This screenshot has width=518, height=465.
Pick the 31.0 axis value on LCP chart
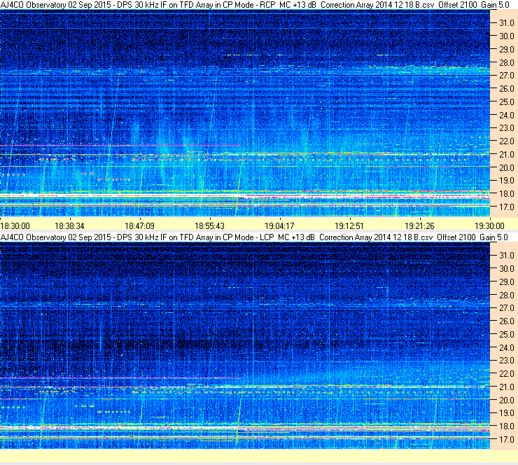pyautogui.click(x=506, y=256)
